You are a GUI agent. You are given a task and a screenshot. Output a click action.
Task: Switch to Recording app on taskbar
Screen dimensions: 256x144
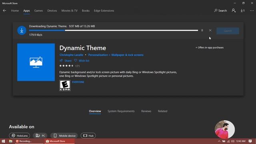[x=29, y=141]
